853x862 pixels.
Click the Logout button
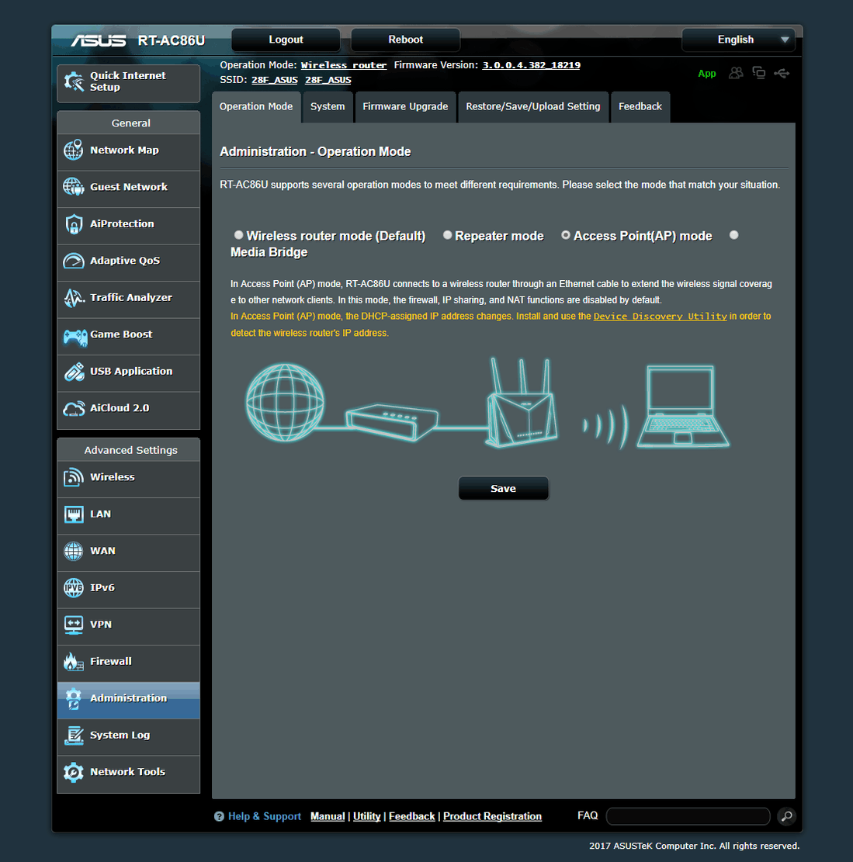click(286, 40)
